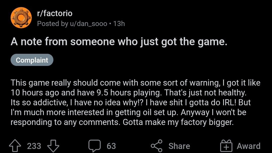Open comments via the 63 count
Screen dimensions: 272x153
click(111, 146)
